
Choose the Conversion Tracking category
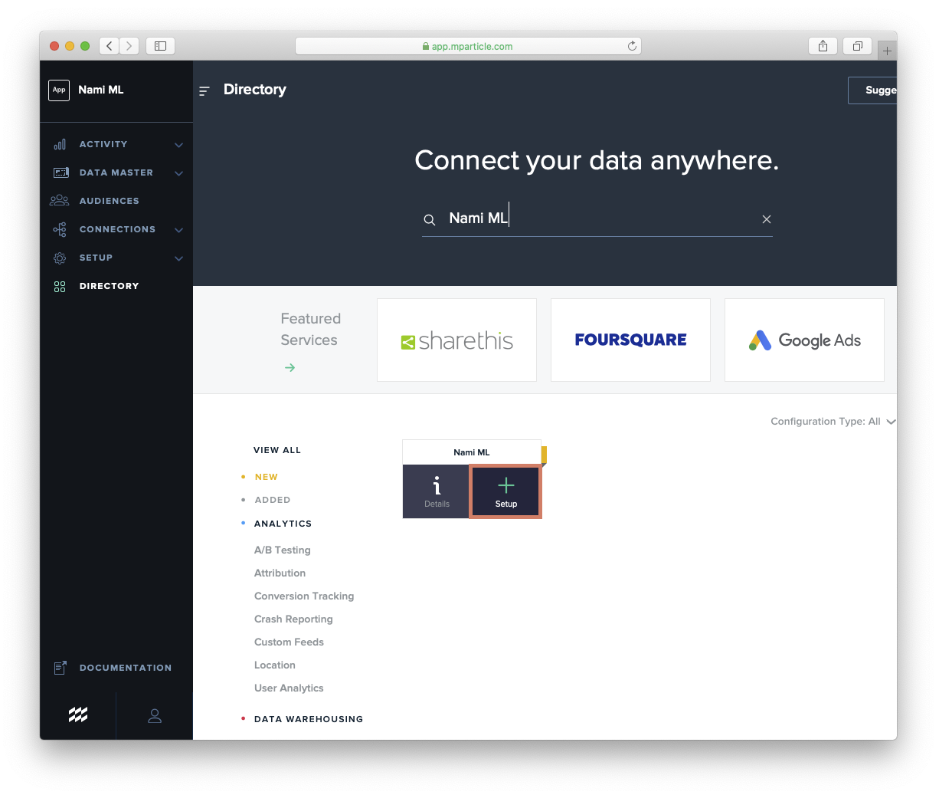tap(304, 596)
